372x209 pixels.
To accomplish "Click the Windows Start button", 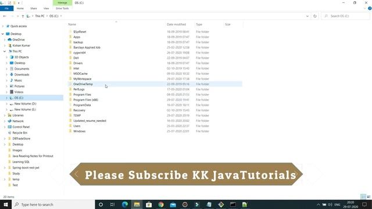I will coord(6,204).
